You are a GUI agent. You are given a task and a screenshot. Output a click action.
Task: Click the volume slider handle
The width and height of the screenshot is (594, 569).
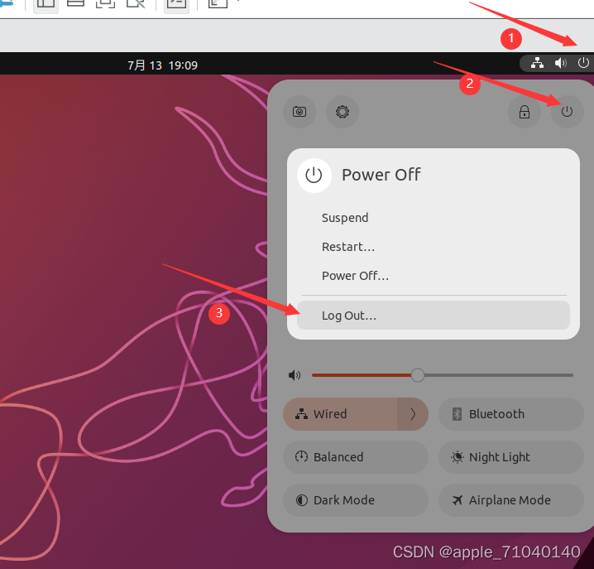[418, 375]
